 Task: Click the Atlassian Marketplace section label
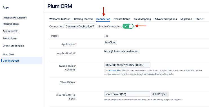point(15,18)
